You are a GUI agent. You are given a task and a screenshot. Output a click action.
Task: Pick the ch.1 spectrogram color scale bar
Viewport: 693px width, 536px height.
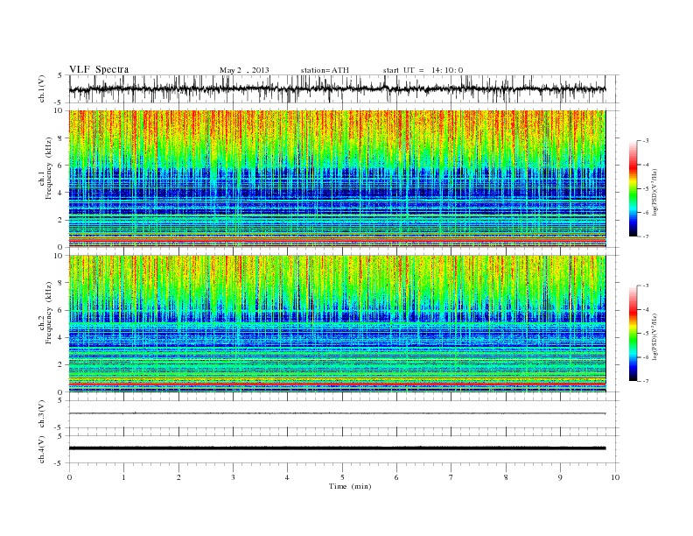(x=633, y=188)
